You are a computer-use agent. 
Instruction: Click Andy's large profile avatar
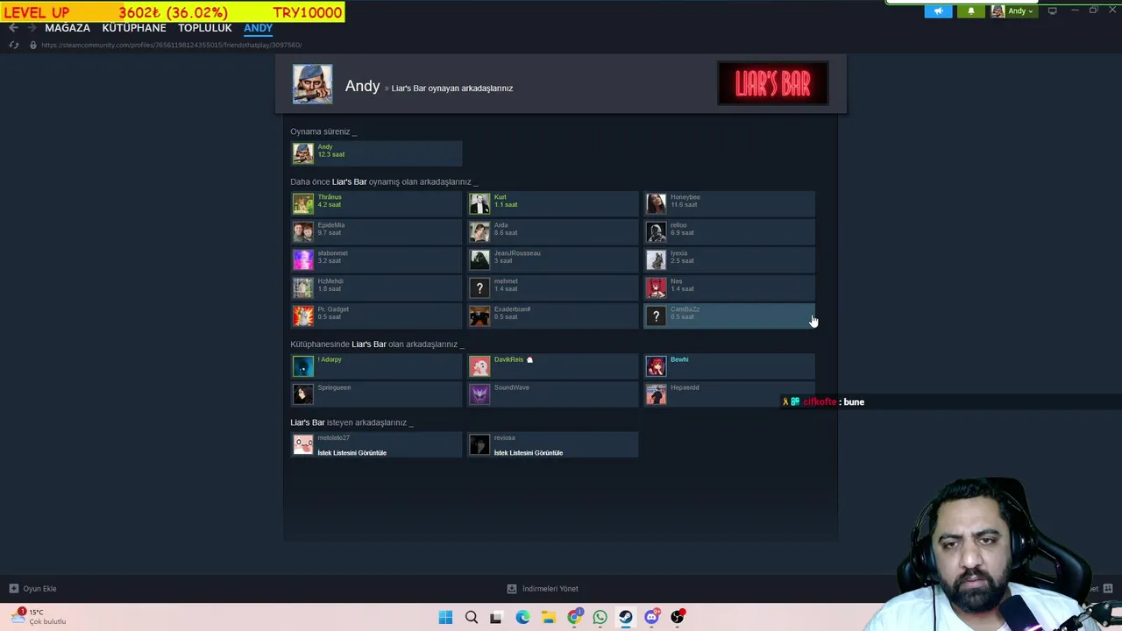(312, 84)
